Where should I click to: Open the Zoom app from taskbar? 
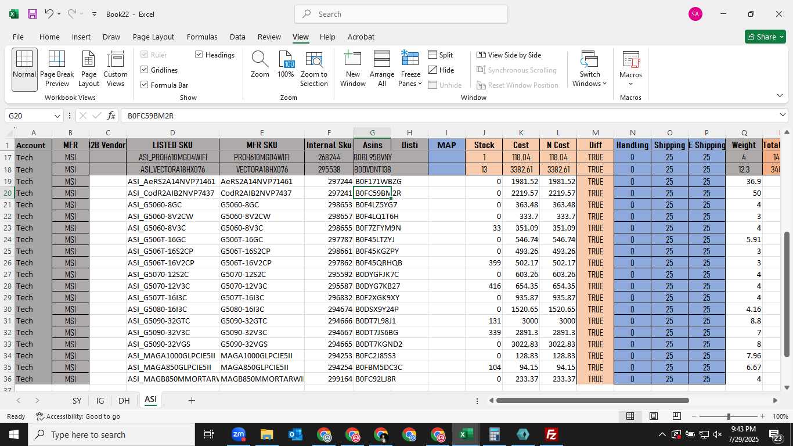point(238,434)
